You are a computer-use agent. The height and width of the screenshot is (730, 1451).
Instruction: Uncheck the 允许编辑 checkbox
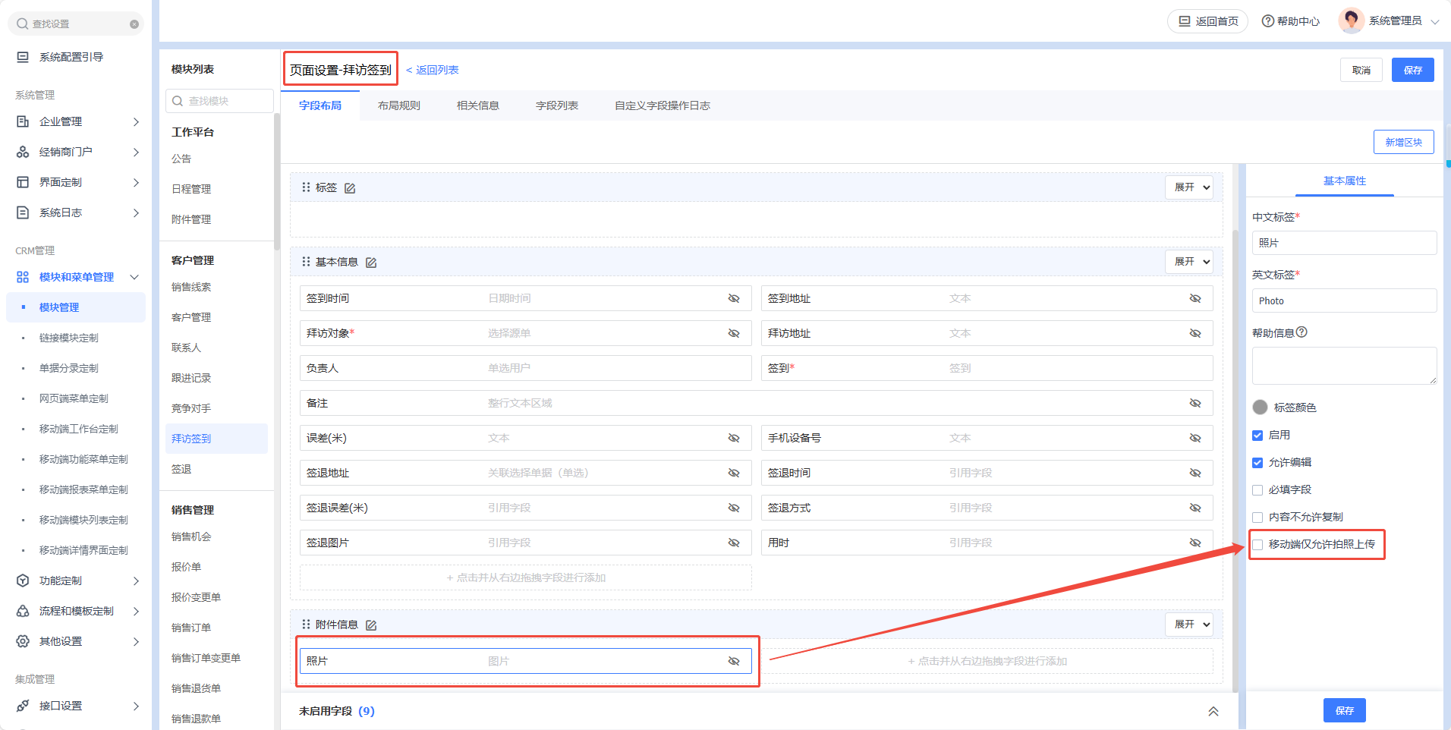pos(1257,463)
